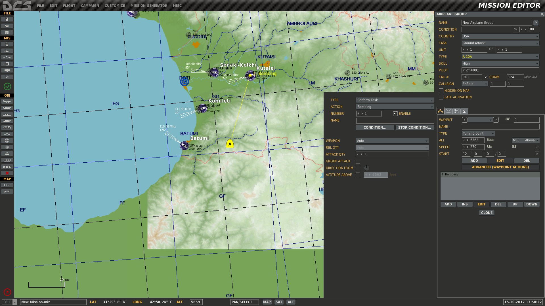The width and height of the screenshot is (545, 306).
Task: Select the airplane object tool
Action: pos(7,101)
